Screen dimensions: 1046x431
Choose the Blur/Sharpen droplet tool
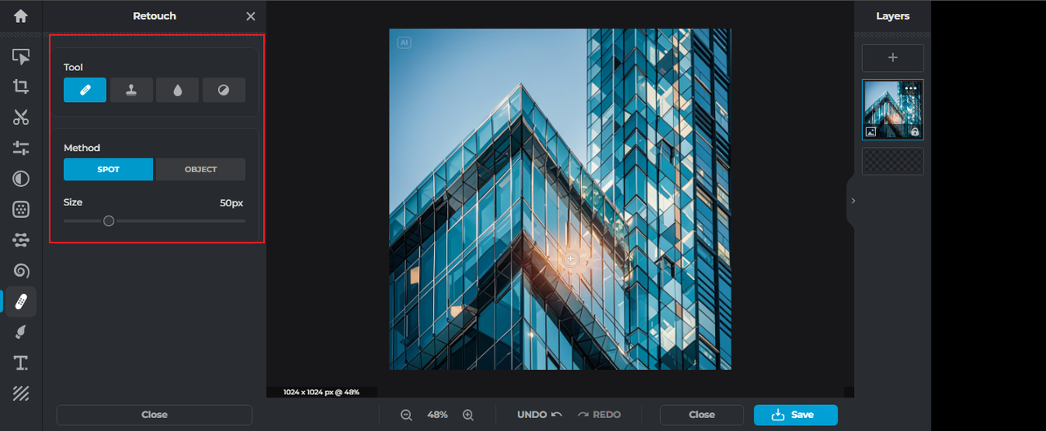pyautogui.click(x=177, y=90)
